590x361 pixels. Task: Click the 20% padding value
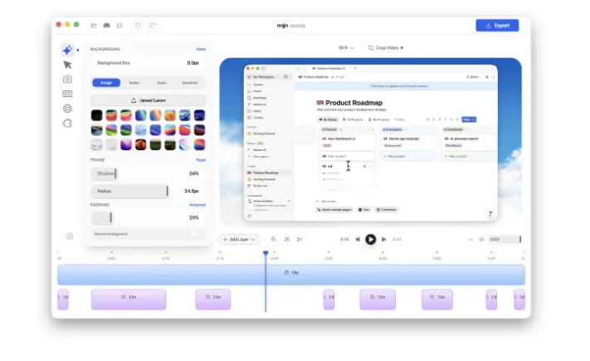[194, 218]
